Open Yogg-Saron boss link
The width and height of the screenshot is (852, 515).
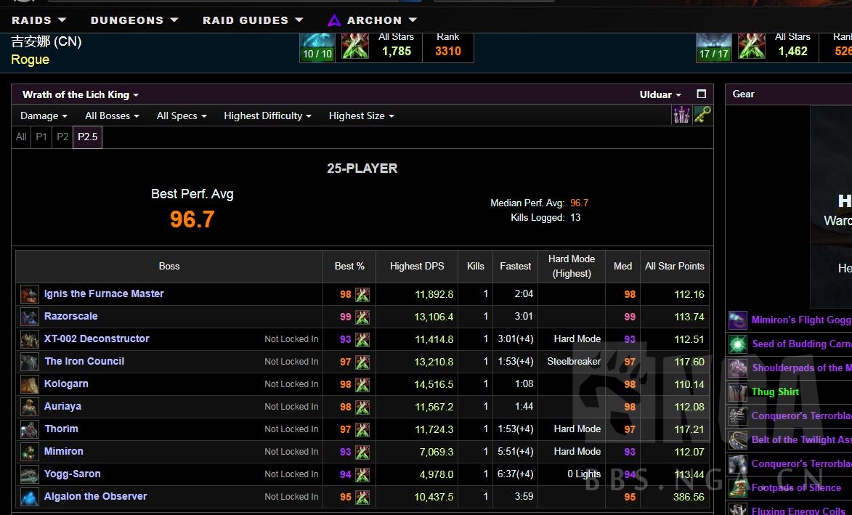(72, 474)
